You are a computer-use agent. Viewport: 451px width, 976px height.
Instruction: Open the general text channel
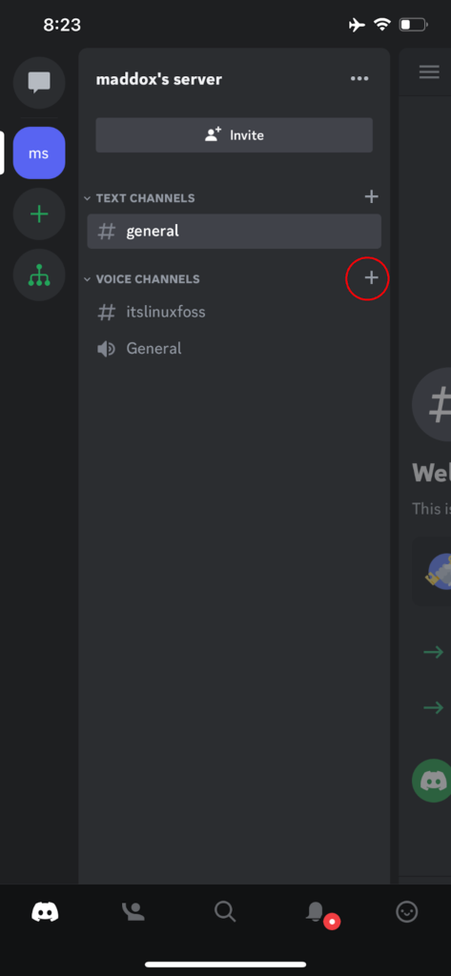click(x=235, y=232)
